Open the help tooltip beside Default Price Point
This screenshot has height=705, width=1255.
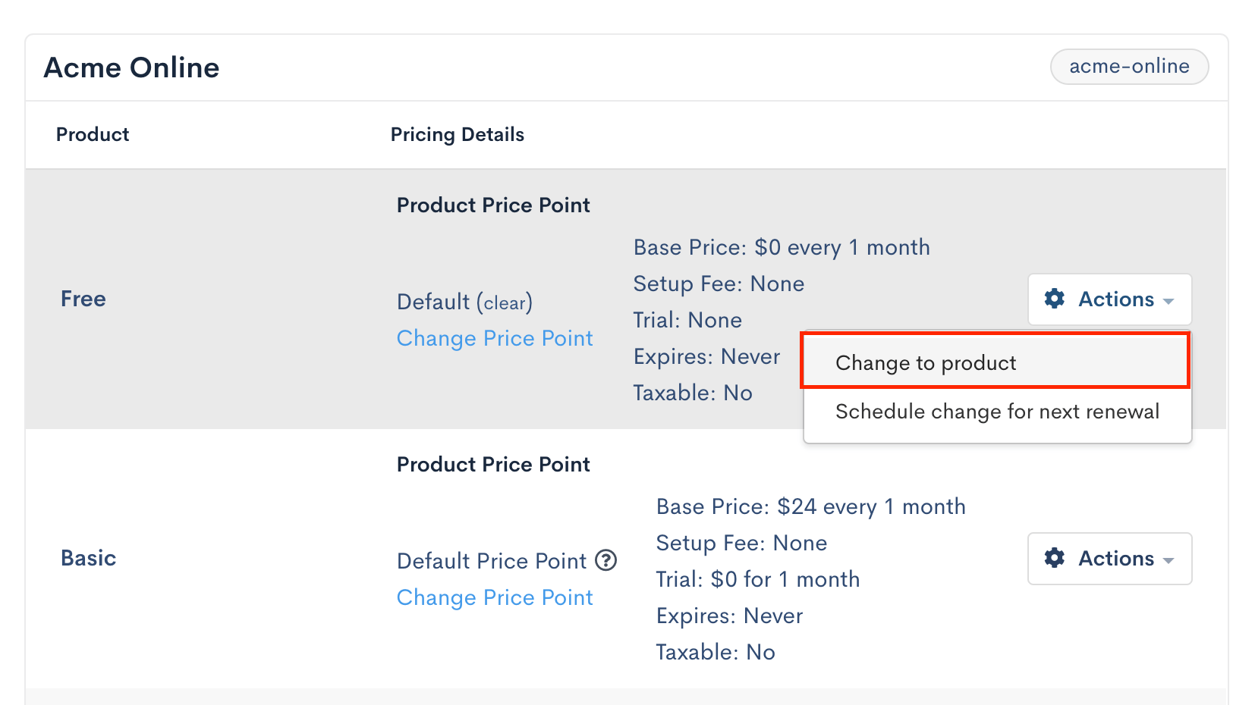pyautogui.click(x=605, y=561)
